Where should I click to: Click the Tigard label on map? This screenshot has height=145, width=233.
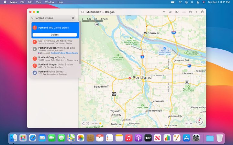pos(115,111)
